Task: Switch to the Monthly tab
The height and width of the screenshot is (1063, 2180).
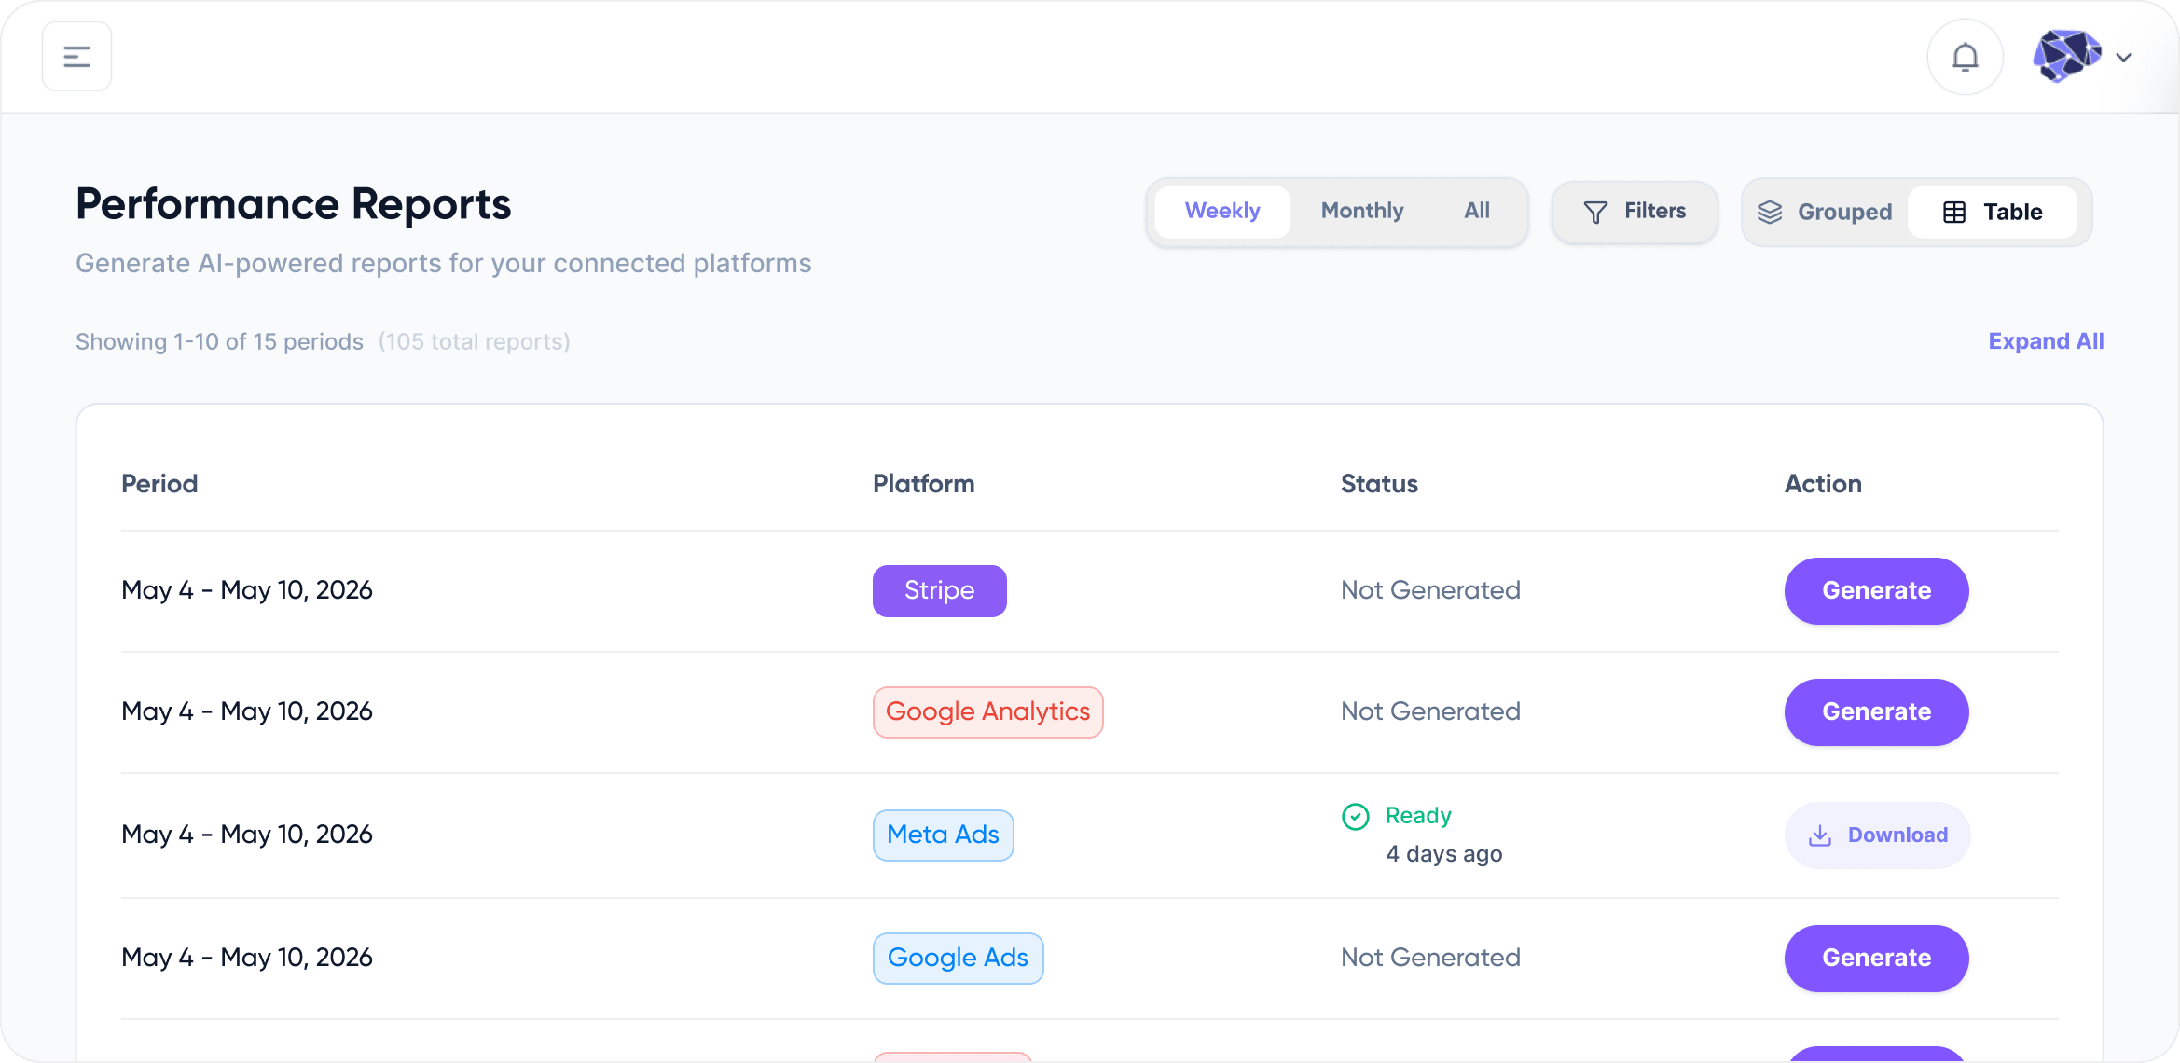Action: 1361,212
